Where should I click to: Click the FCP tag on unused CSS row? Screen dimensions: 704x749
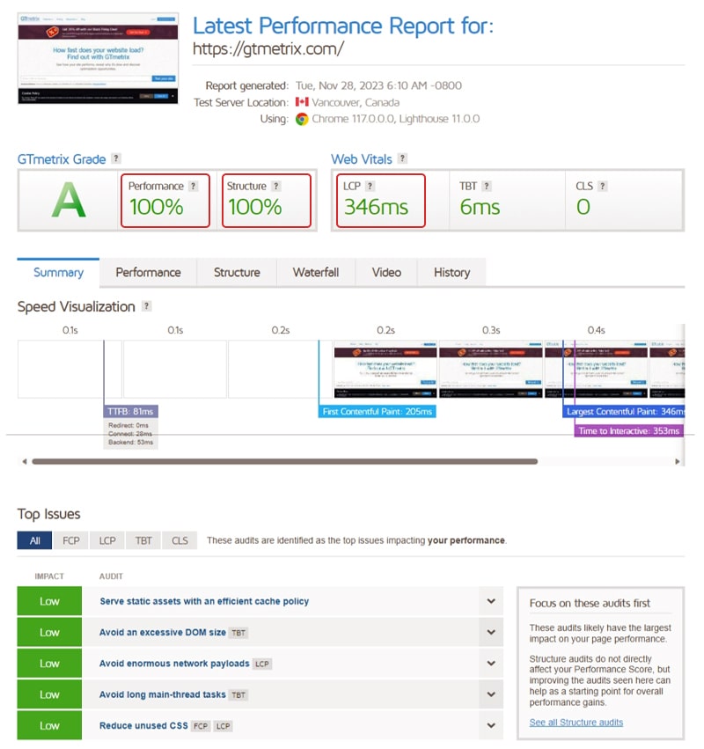(201, 726)
